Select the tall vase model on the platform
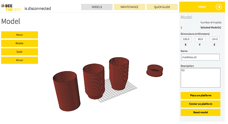 119,74
